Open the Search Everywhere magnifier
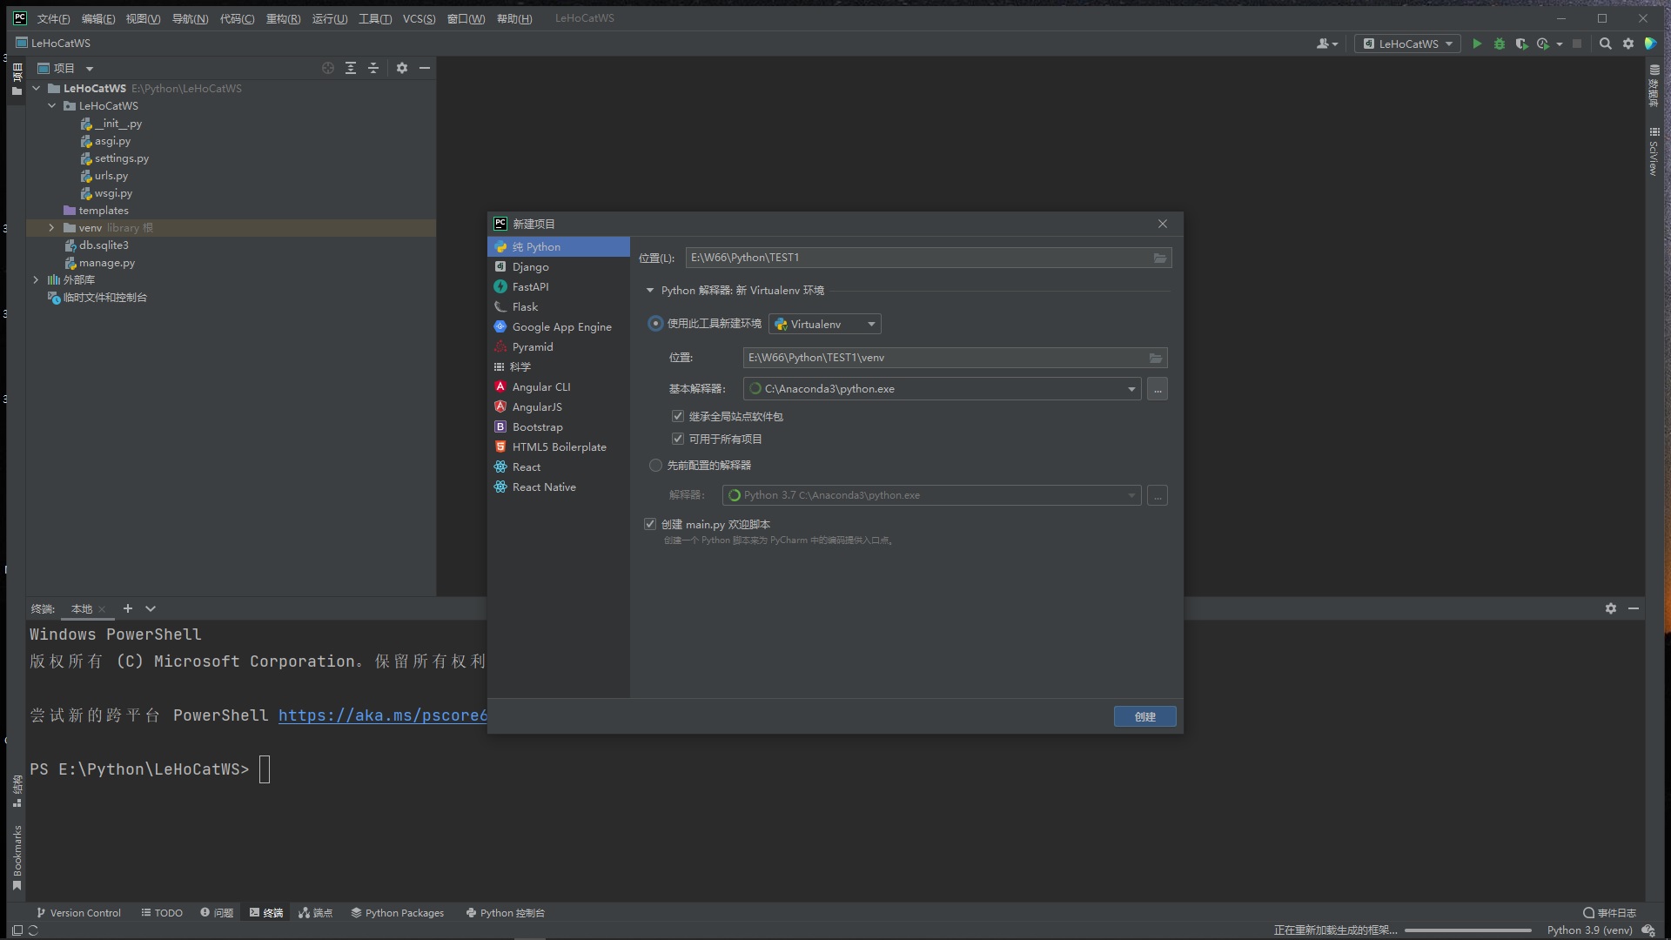 pos(1606,44)
